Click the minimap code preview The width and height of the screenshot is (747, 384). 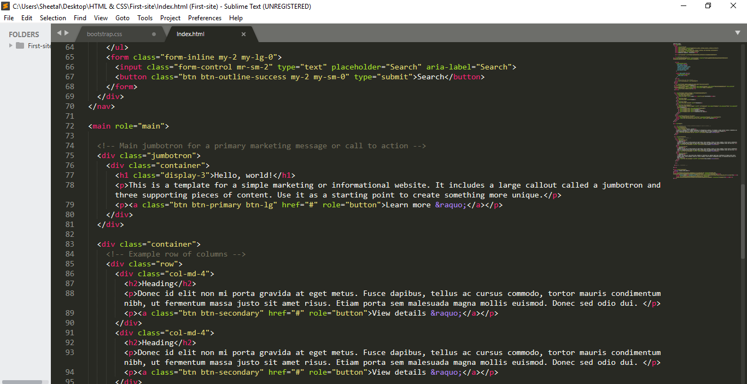pos(703,109)
